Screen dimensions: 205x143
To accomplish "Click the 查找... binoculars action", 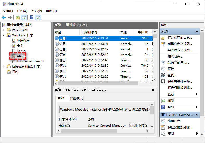I will click(x=163, y=75).
